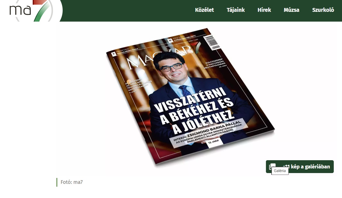342x198 pixels.
Task: Open the Múzsa menu item
Action: [x=291, y=10]
